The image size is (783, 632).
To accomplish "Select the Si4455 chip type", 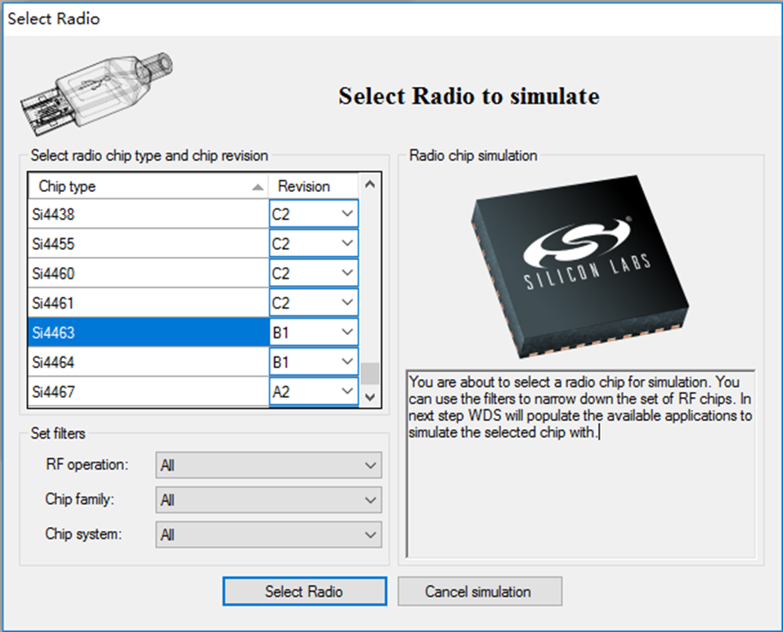I will pyautogui.click(x=147, y=244).
